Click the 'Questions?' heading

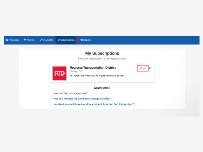click(102, 88)
